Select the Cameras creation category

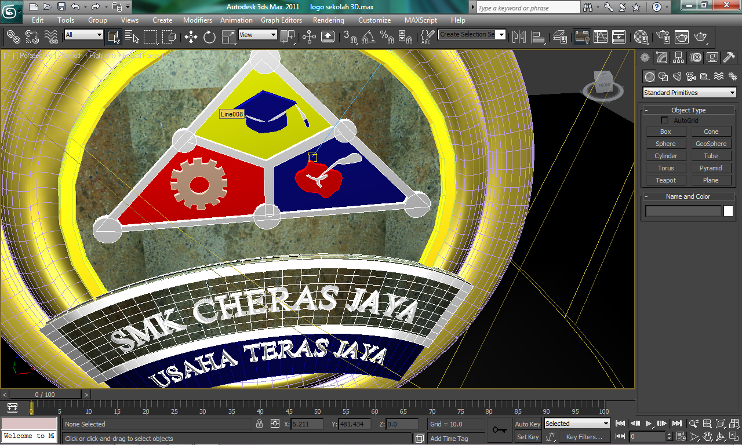click(690, 76)
